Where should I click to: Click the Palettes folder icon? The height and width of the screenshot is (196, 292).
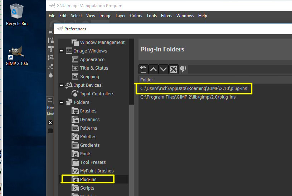click(75, 136)
